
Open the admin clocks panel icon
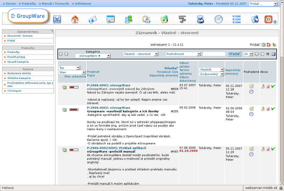(57, 19)
